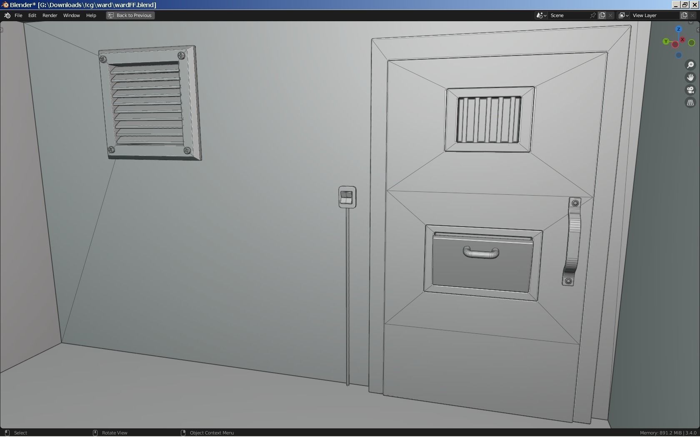Add a new view layer with the copy icon
Image resolution: width=700 pixels, height=437 pixels.
(x=684, y=15)
